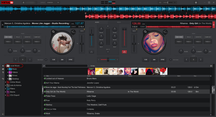Trigger Pattern 1 pad on deck A

tap(8, 42)
